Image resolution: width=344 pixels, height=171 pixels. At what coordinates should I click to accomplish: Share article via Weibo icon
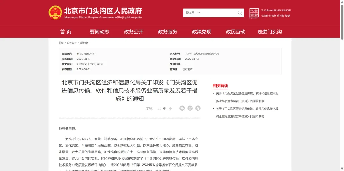(x=190, y=108)
